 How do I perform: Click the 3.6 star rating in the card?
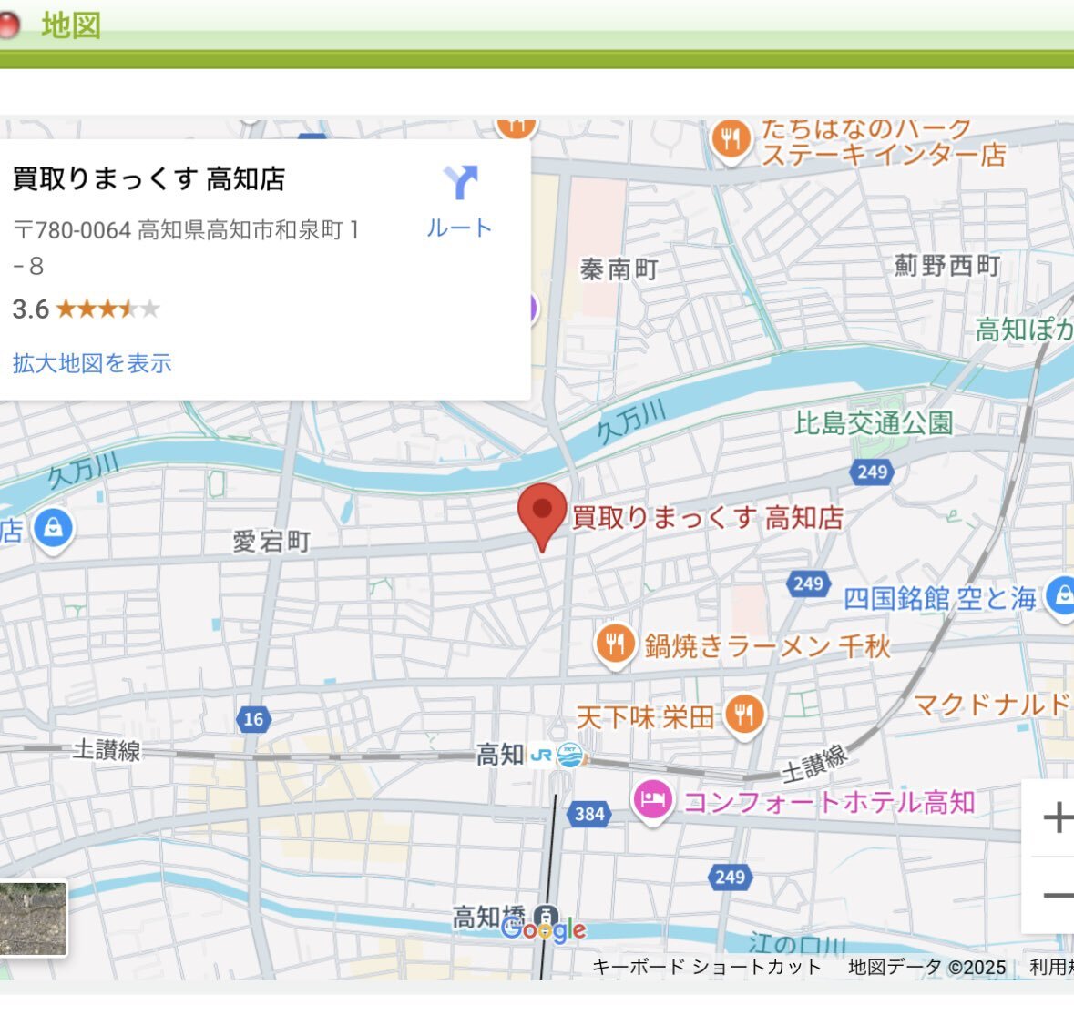coord(87,309)
